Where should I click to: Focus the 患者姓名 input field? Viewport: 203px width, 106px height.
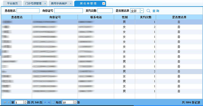click(x=28, y=11)
